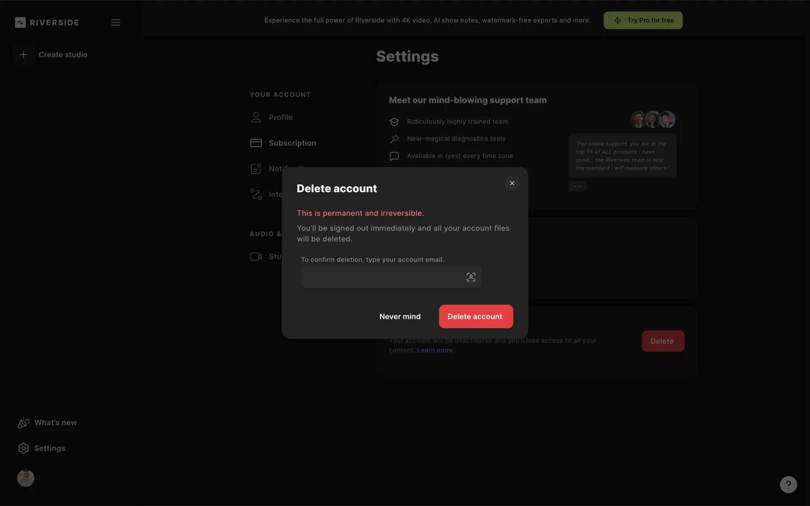Click the user avatar at bottom left
The height and width of the screenshot is (506, 810).
click(26, 478)
